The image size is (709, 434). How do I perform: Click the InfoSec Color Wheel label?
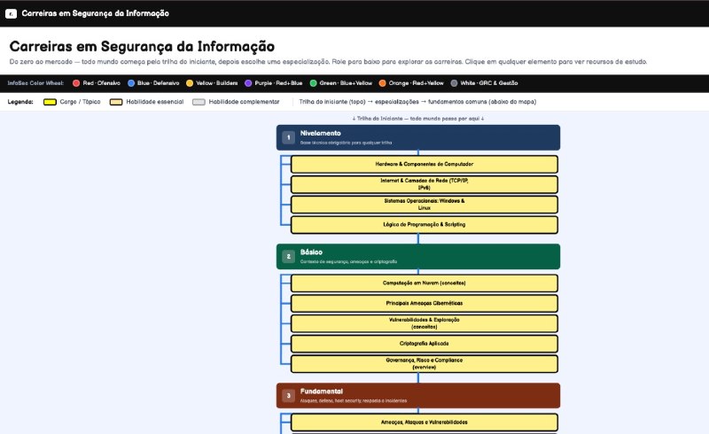pyautogui.click(x=35, y=83)
